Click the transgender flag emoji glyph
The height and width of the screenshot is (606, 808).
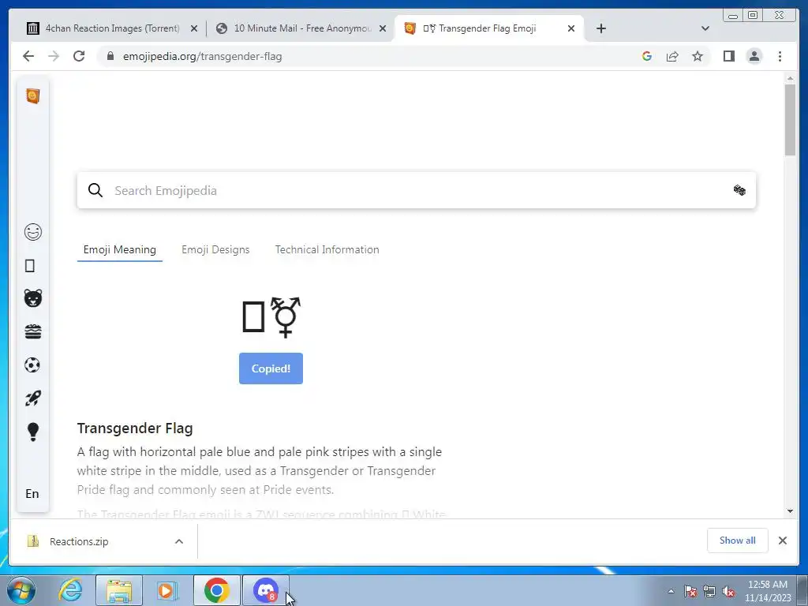(x=271, y=317)
